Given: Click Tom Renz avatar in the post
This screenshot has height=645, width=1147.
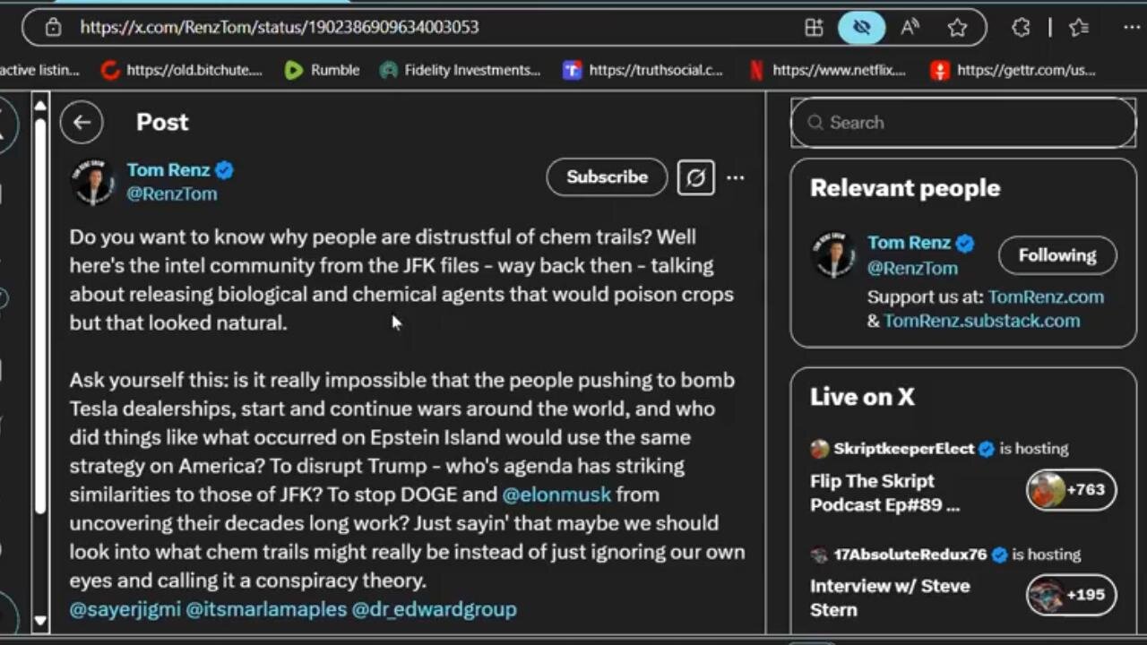Looking at the screenshot, I should click(92, 182).
